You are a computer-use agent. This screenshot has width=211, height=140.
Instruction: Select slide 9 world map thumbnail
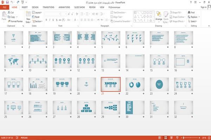click(x=14, y=61)
